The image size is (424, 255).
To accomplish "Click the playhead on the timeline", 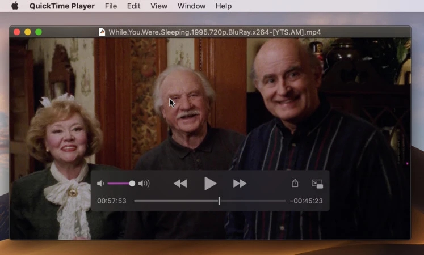I will [219, 201].
